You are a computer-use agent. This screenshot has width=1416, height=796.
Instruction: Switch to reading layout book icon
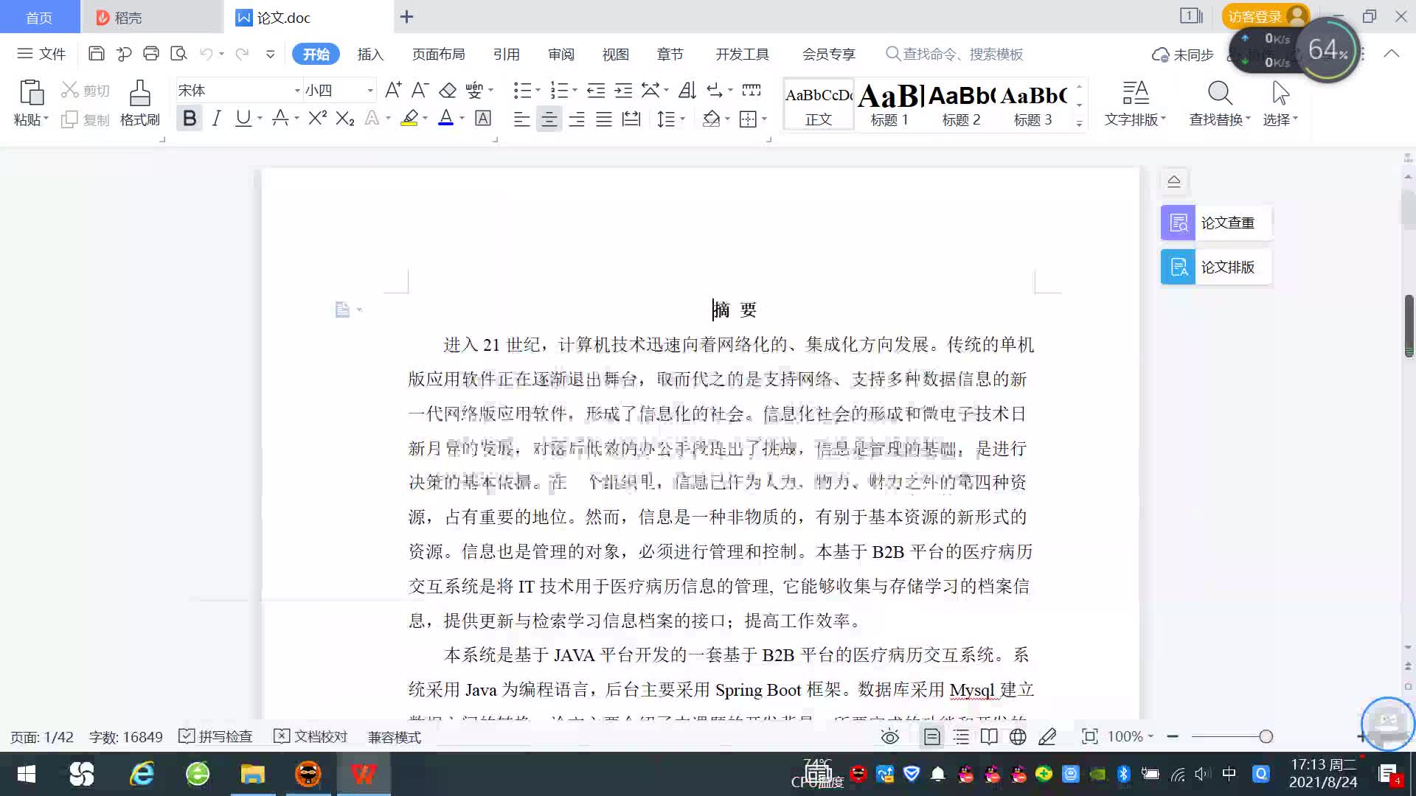(x=989, y=736)
